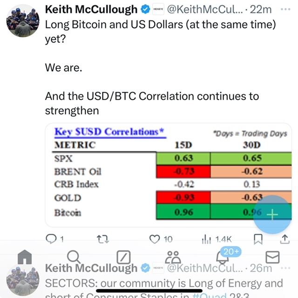The height and width of the screenshot is (298, 298).
Task: Open direct messages envelope icon
Action: click(x=272, y=257)
